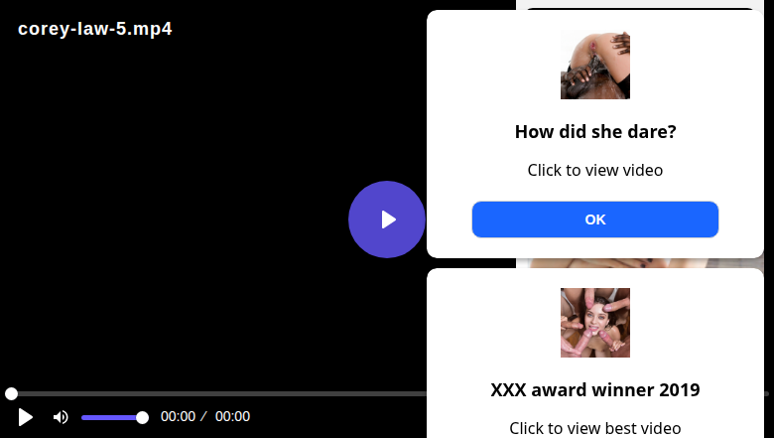Click the total duration 00:00 readout
Image resolution: width=774 pixels, height=438 pixels.
point(232,416)
